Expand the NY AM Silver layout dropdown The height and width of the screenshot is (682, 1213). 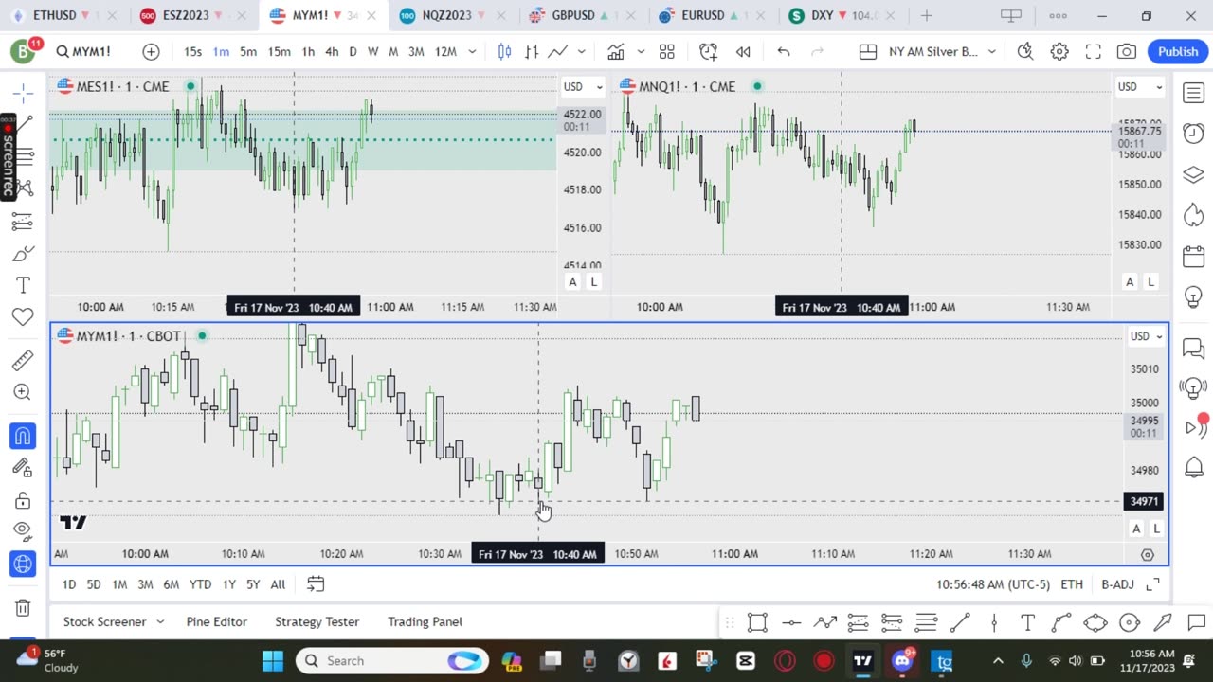tap(991, 52)
